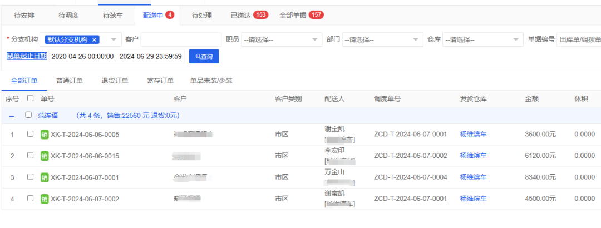Screen dimensions: 601x228
Task: Click the green 销 icon for order XK-T-2024-06-06-0015
Action: pos(45,156)
